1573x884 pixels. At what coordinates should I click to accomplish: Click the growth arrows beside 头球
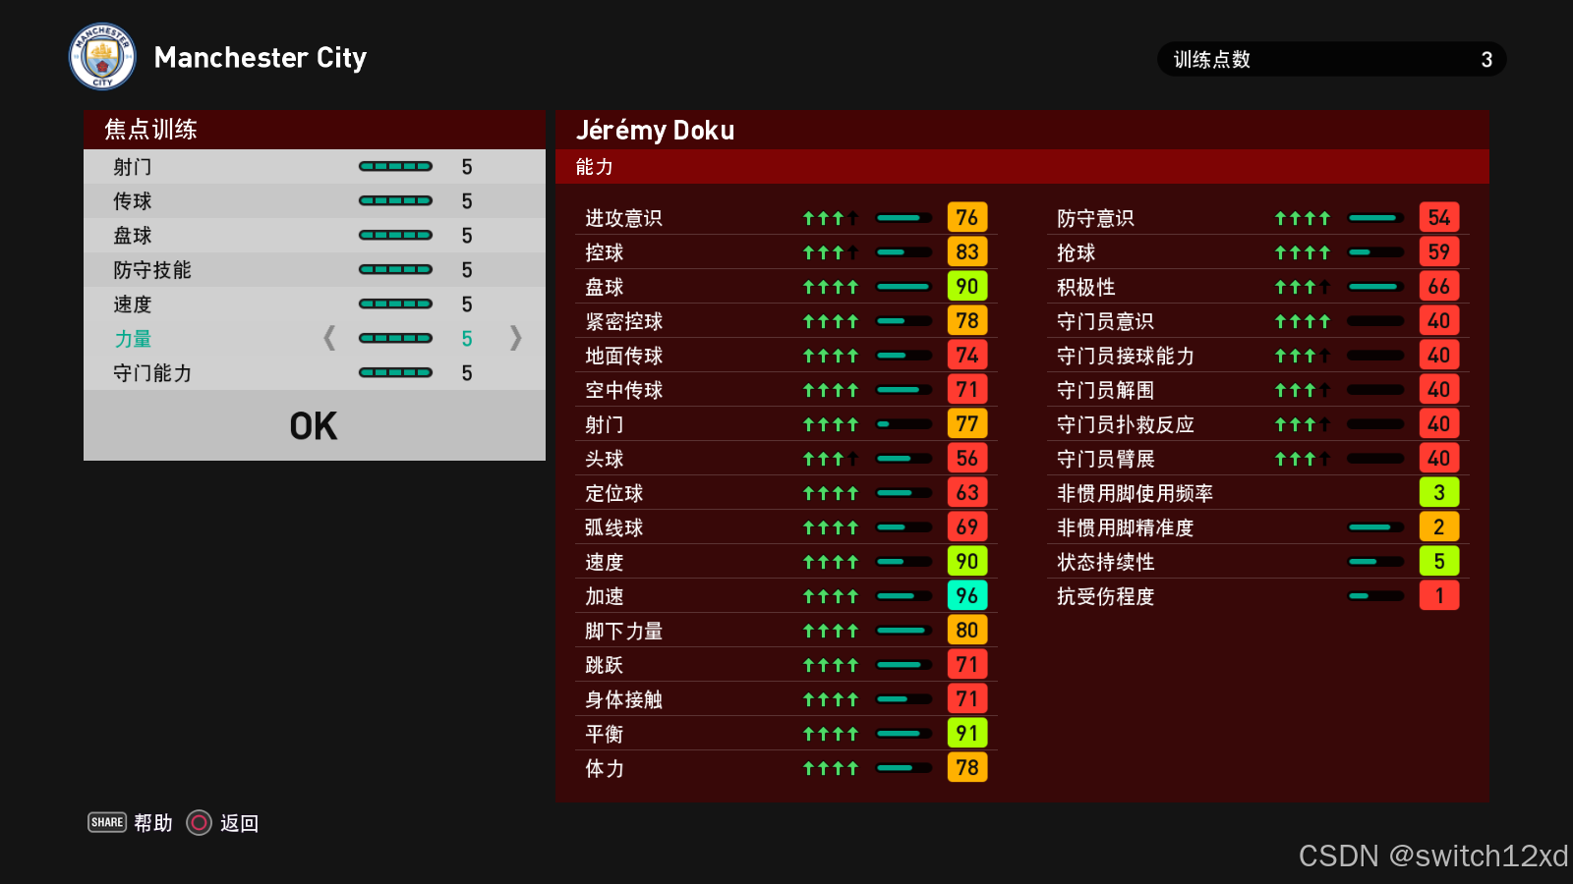831,459
